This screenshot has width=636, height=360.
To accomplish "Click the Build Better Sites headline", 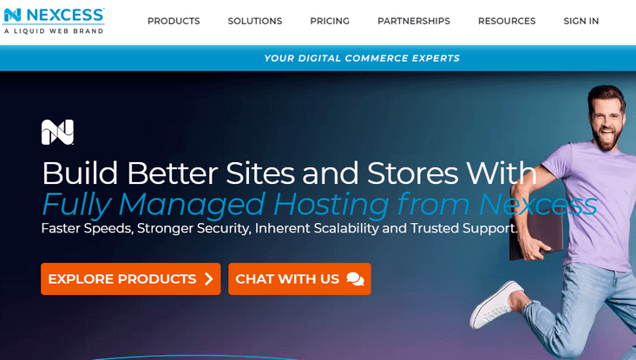I will click(x=289, y=173).
